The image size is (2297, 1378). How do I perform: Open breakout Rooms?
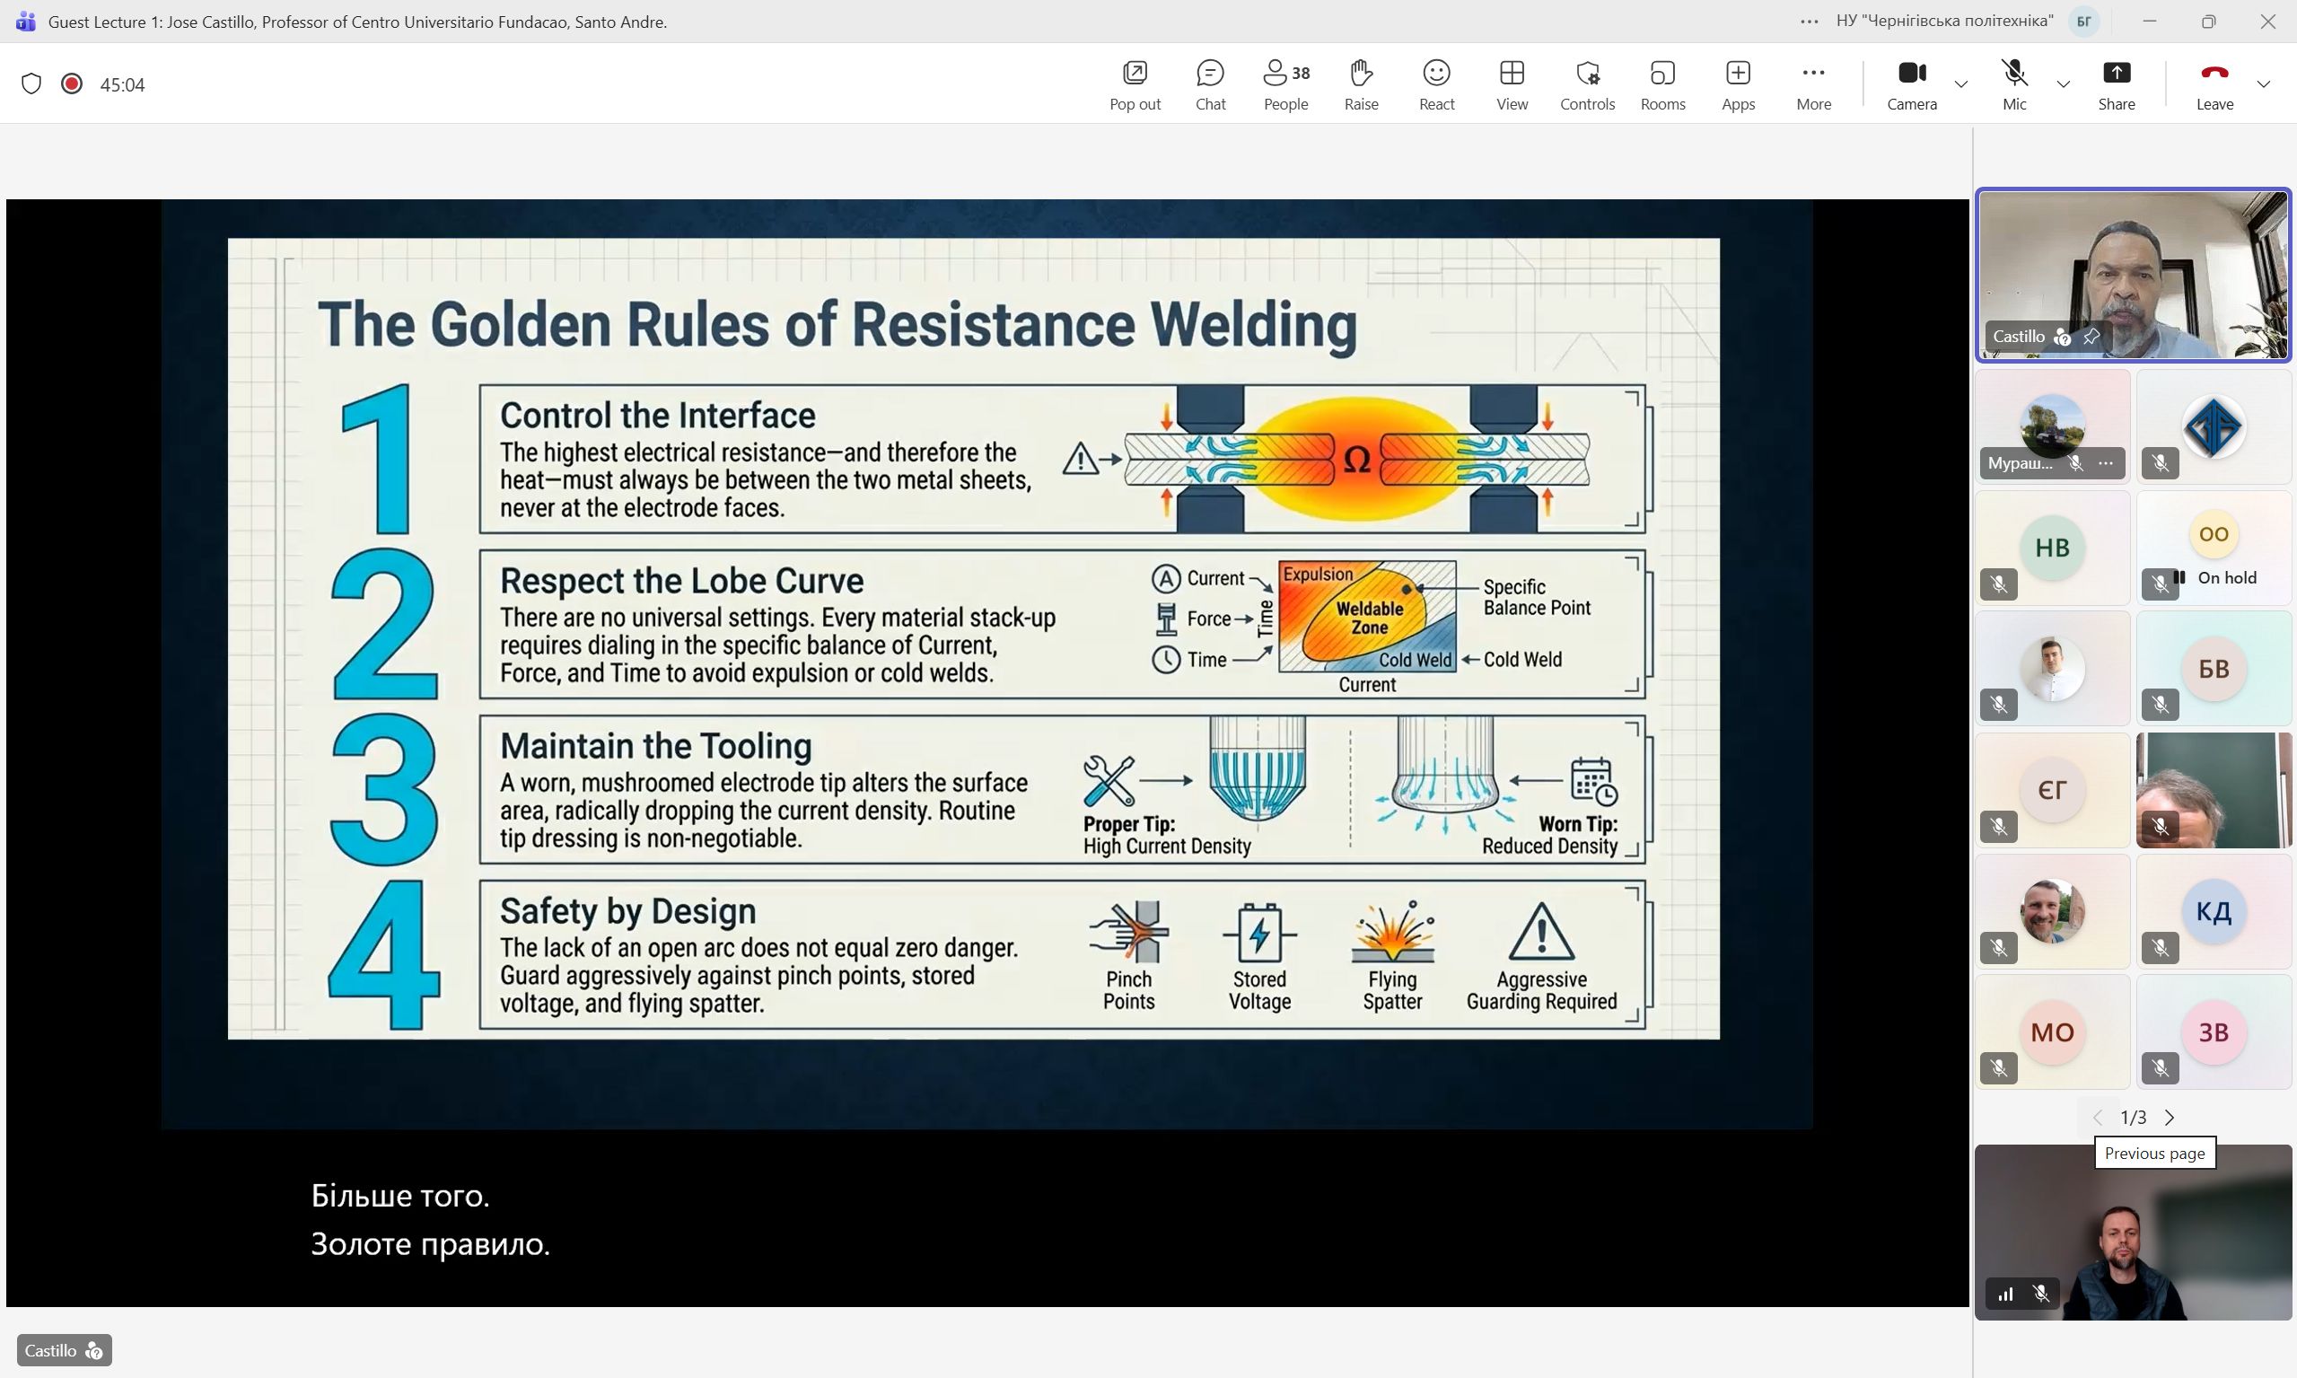click(x=1661, y=83)
